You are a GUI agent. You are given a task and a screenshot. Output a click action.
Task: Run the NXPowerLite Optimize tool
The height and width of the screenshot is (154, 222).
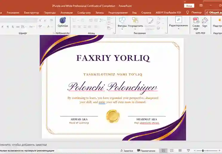tap(63, 22)
